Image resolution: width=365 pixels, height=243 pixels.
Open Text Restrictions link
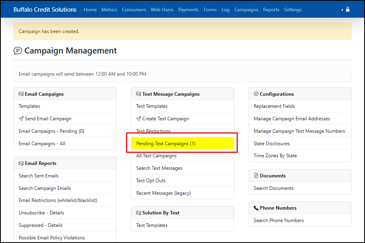click(182, 131)
